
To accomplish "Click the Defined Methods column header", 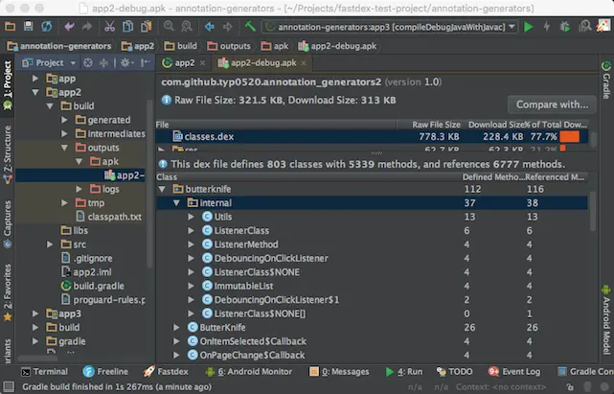I will pos(492,177).
